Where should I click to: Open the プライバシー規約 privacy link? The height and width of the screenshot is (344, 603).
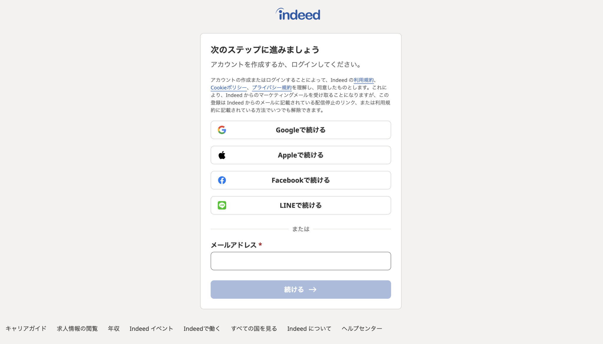tap(272, 87)
